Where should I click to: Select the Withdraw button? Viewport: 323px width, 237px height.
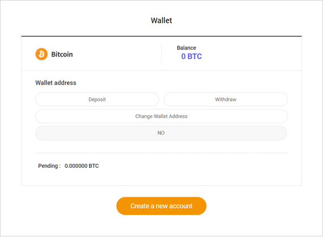click(226, 99)
